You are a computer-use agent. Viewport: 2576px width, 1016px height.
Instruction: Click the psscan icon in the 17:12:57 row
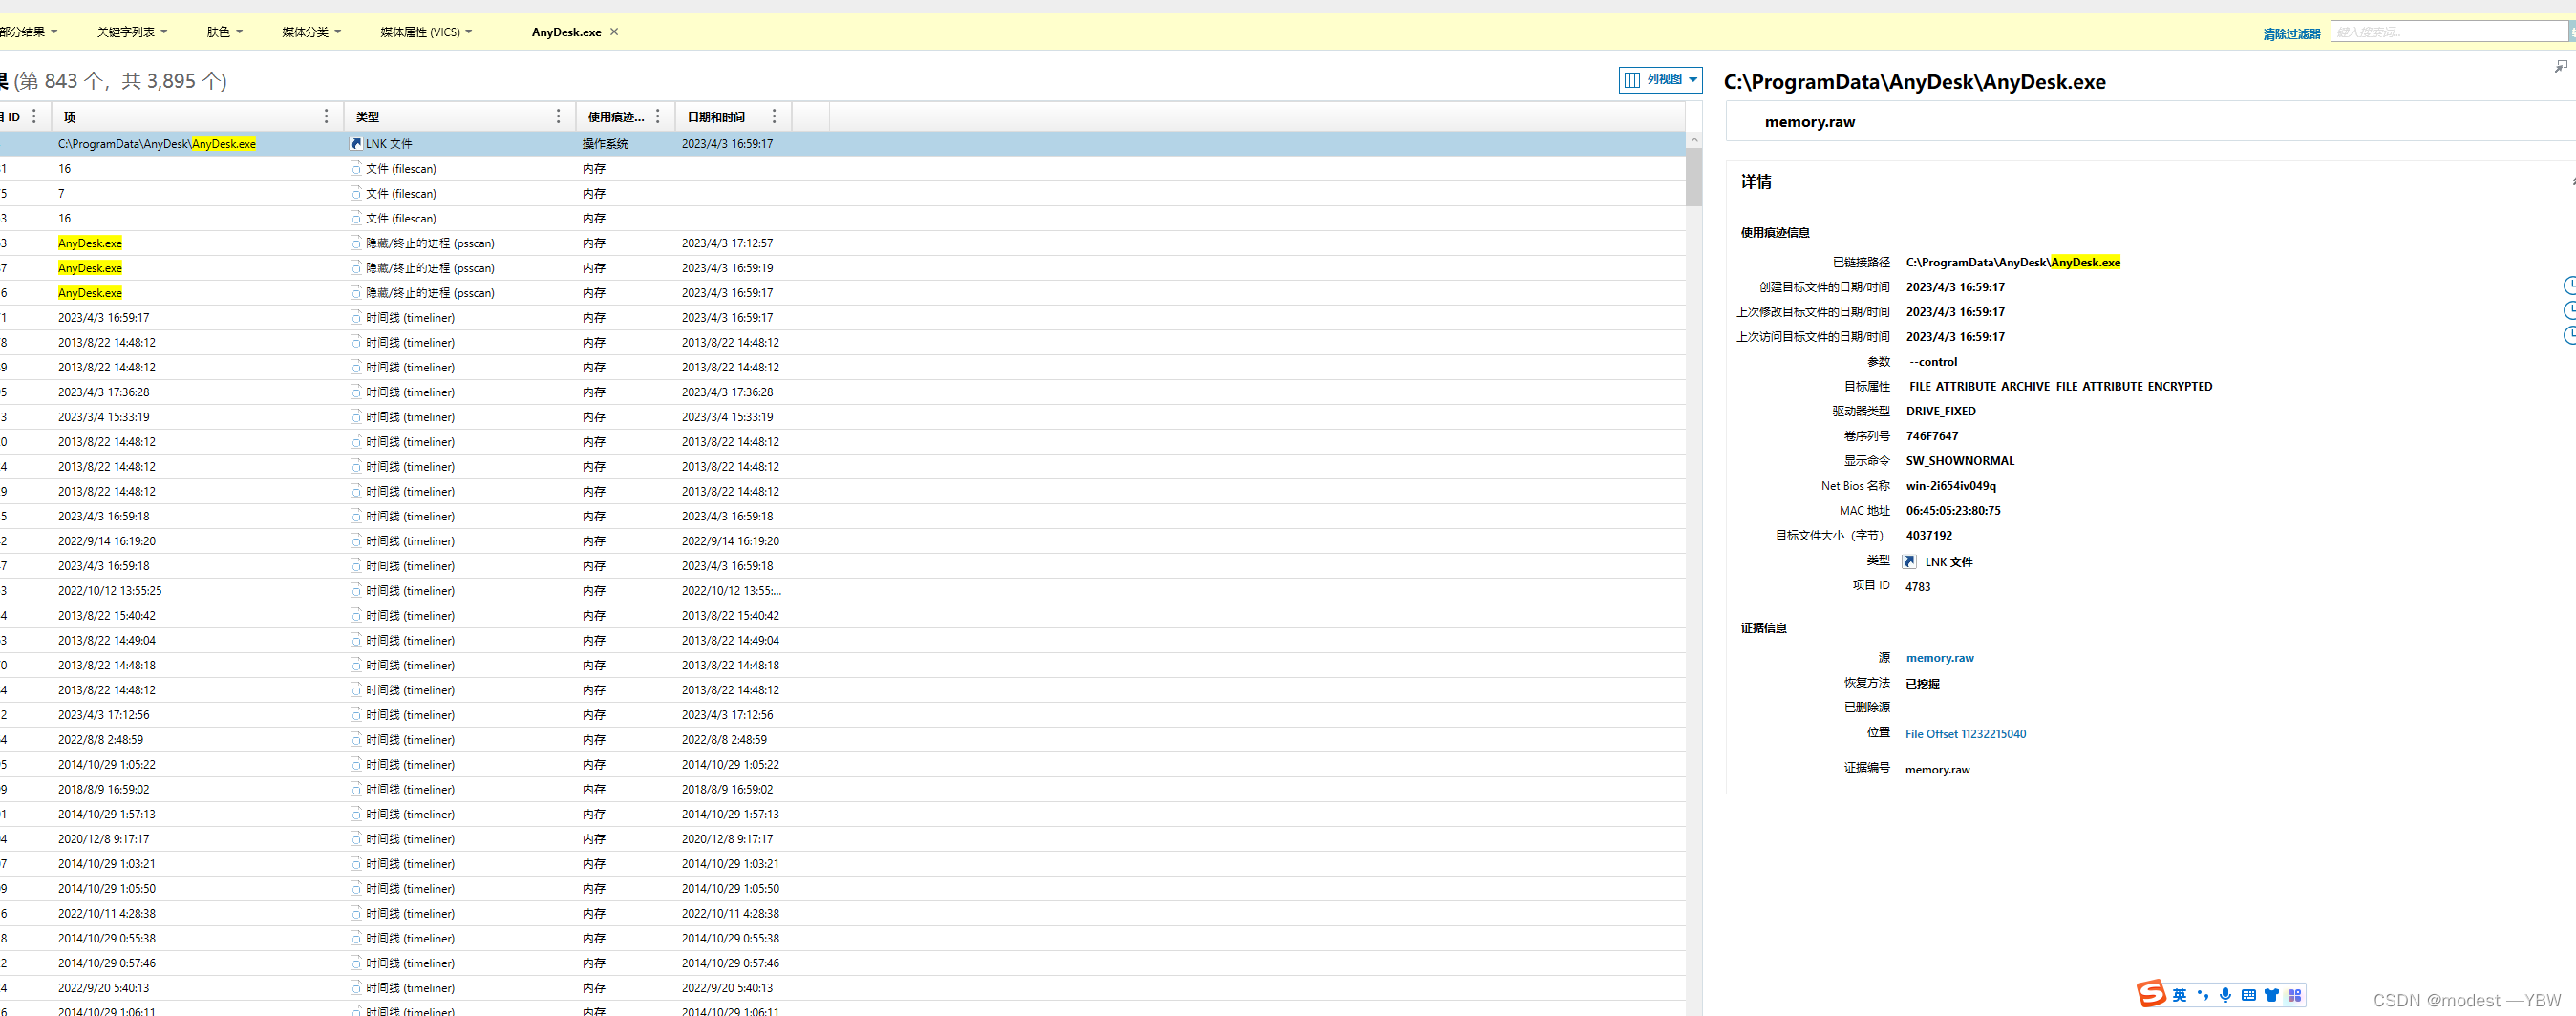coord(356,243)
